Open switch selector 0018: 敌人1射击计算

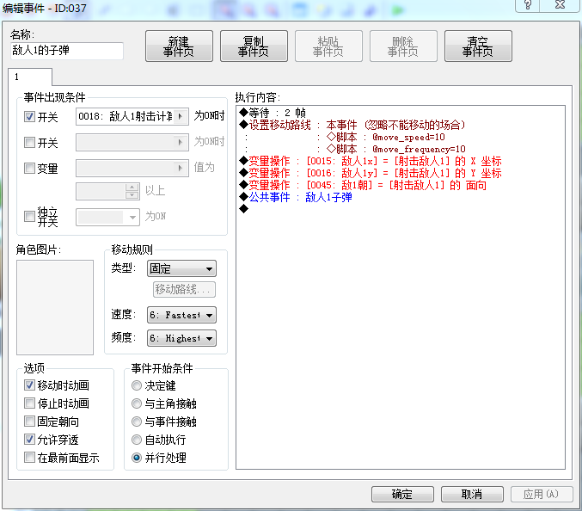tap(132, 117)
